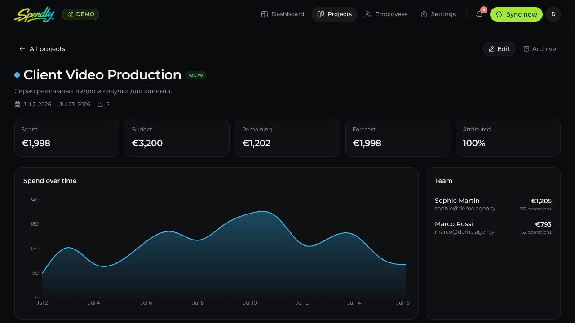This screenshot has width=575, height=323.
Task: Click sophie@demo.agency email
Action: point(465,209)
